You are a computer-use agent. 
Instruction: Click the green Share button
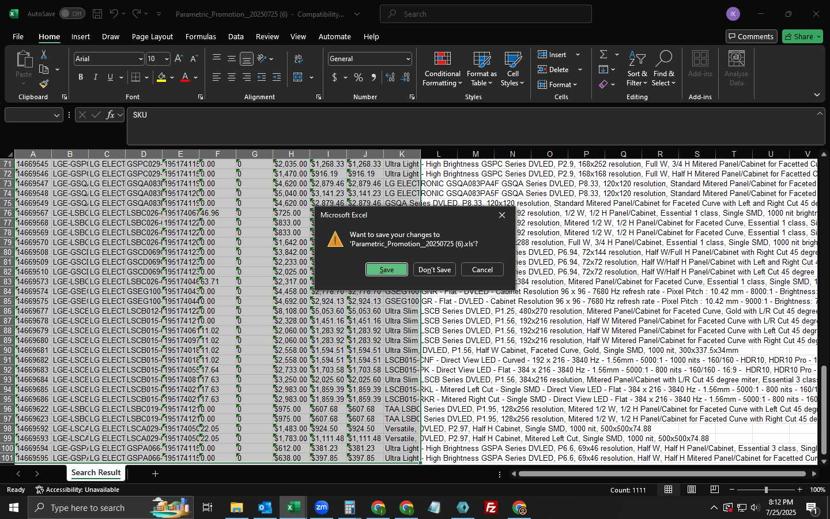point(802,36)
